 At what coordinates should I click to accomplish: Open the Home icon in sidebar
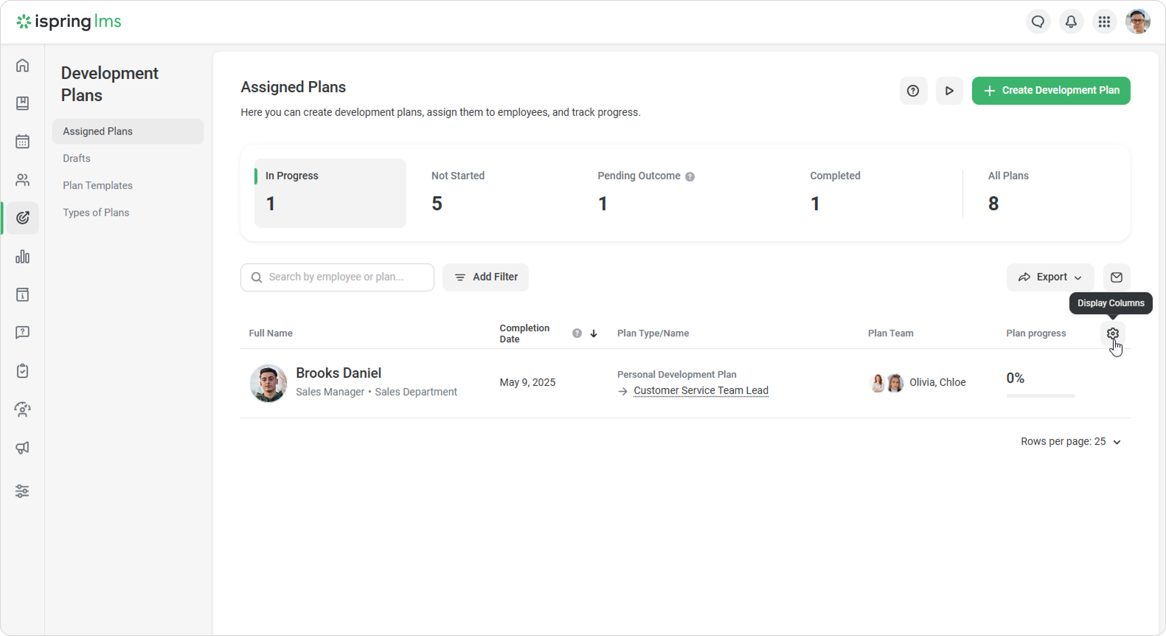pos(22,66)
